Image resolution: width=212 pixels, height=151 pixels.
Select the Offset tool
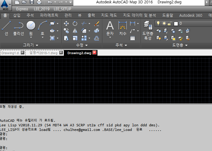[x=97, y=38]
